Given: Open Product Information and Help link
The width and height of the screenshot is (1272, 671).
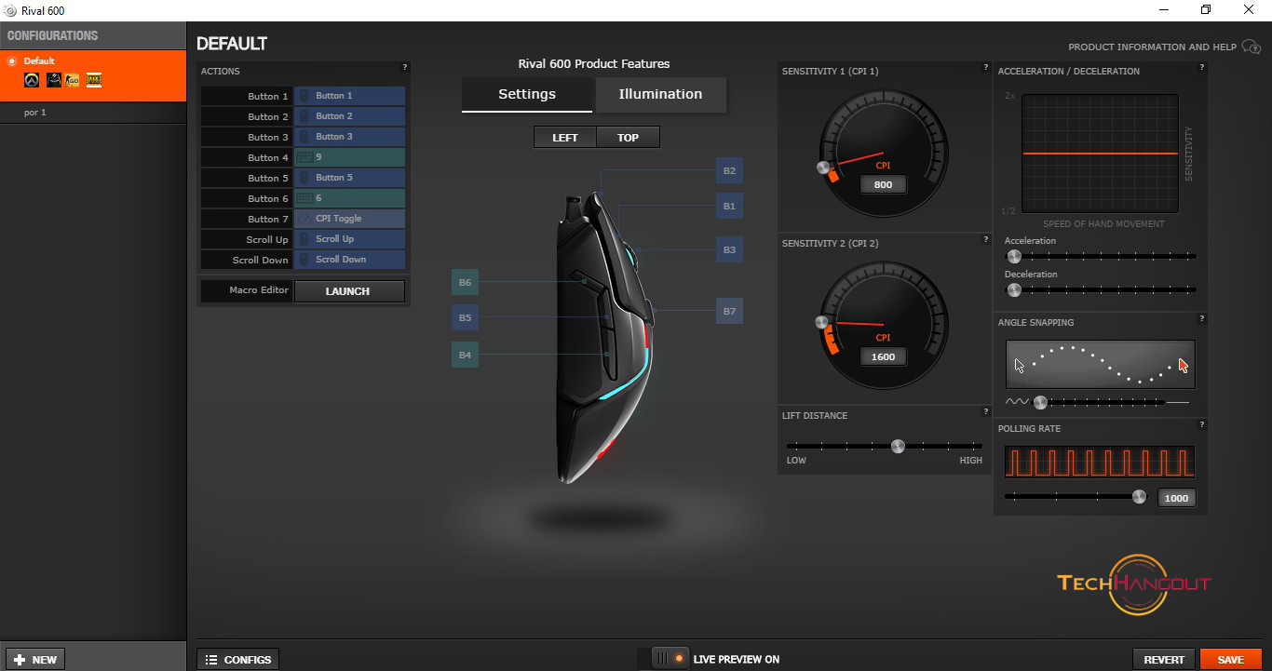Looking at the screenshot, I should point(1152,47).
